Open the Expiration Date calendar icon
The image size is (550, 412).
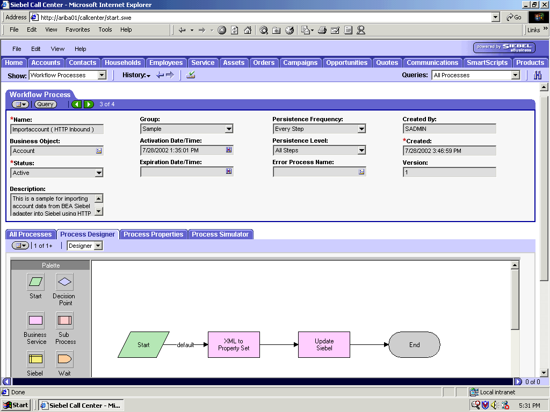click(228, 172)
